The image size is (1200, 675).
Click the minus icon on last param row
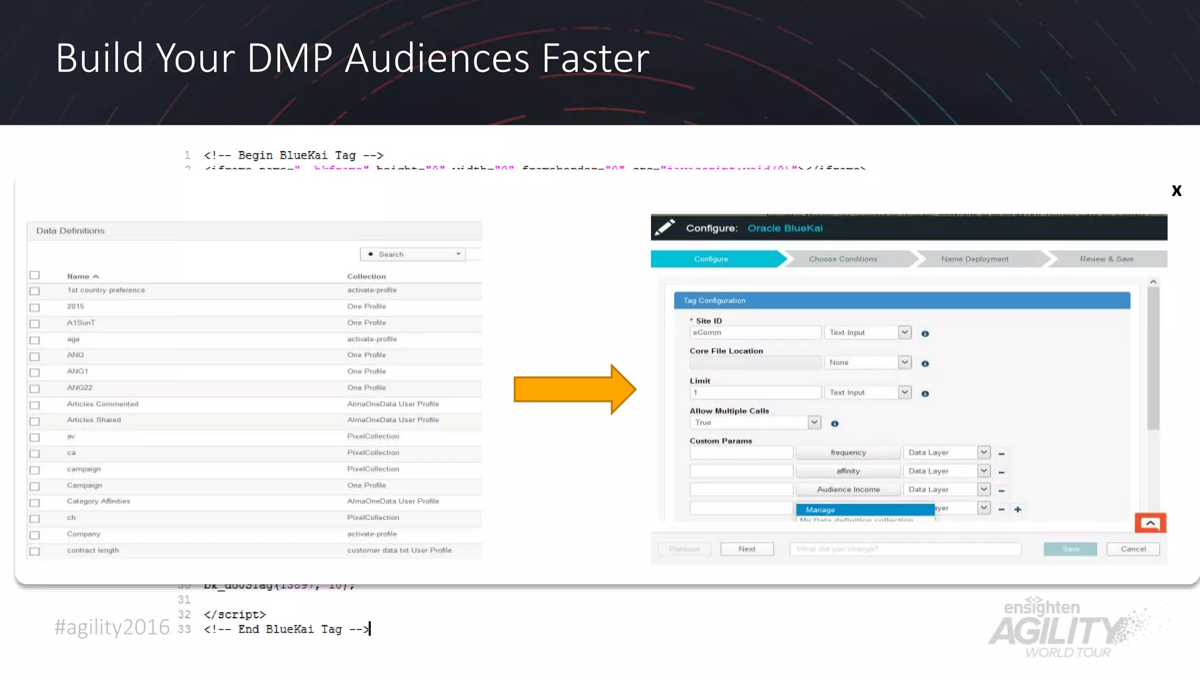(x=1001, y=510)
